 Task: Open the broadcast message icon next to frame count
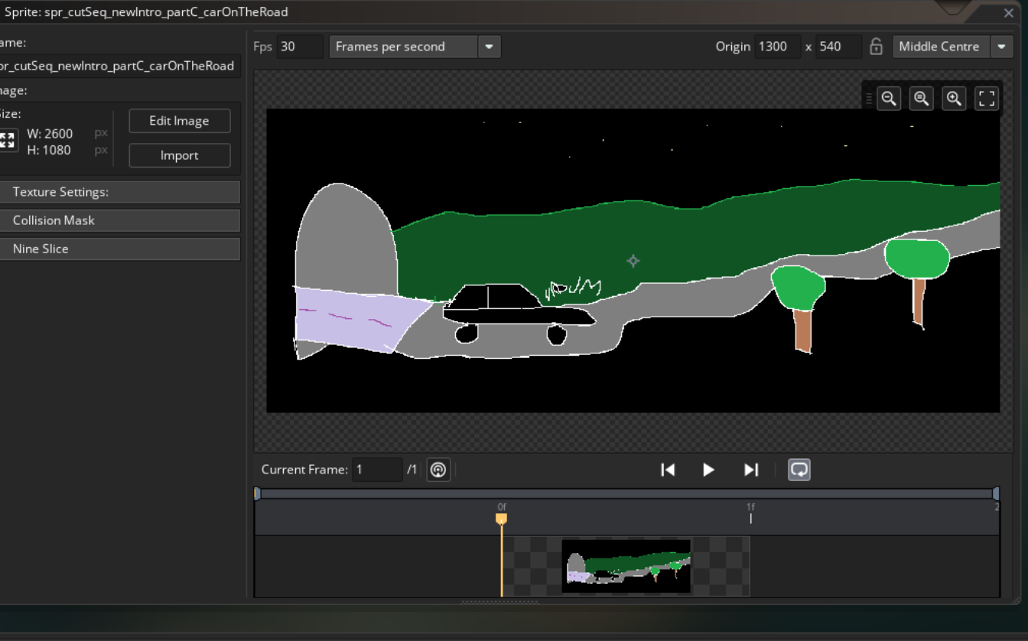[438, 470]
